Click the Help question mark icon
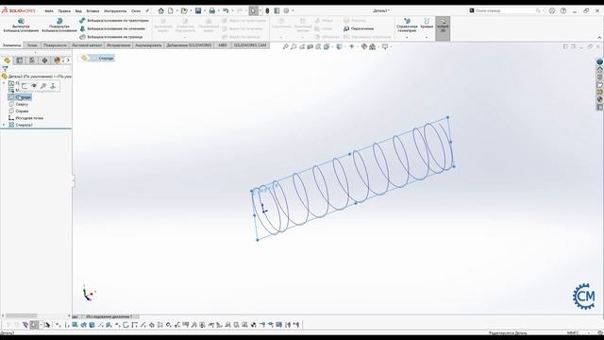Viewport: 604px width, 340px height. coord(563,10)
